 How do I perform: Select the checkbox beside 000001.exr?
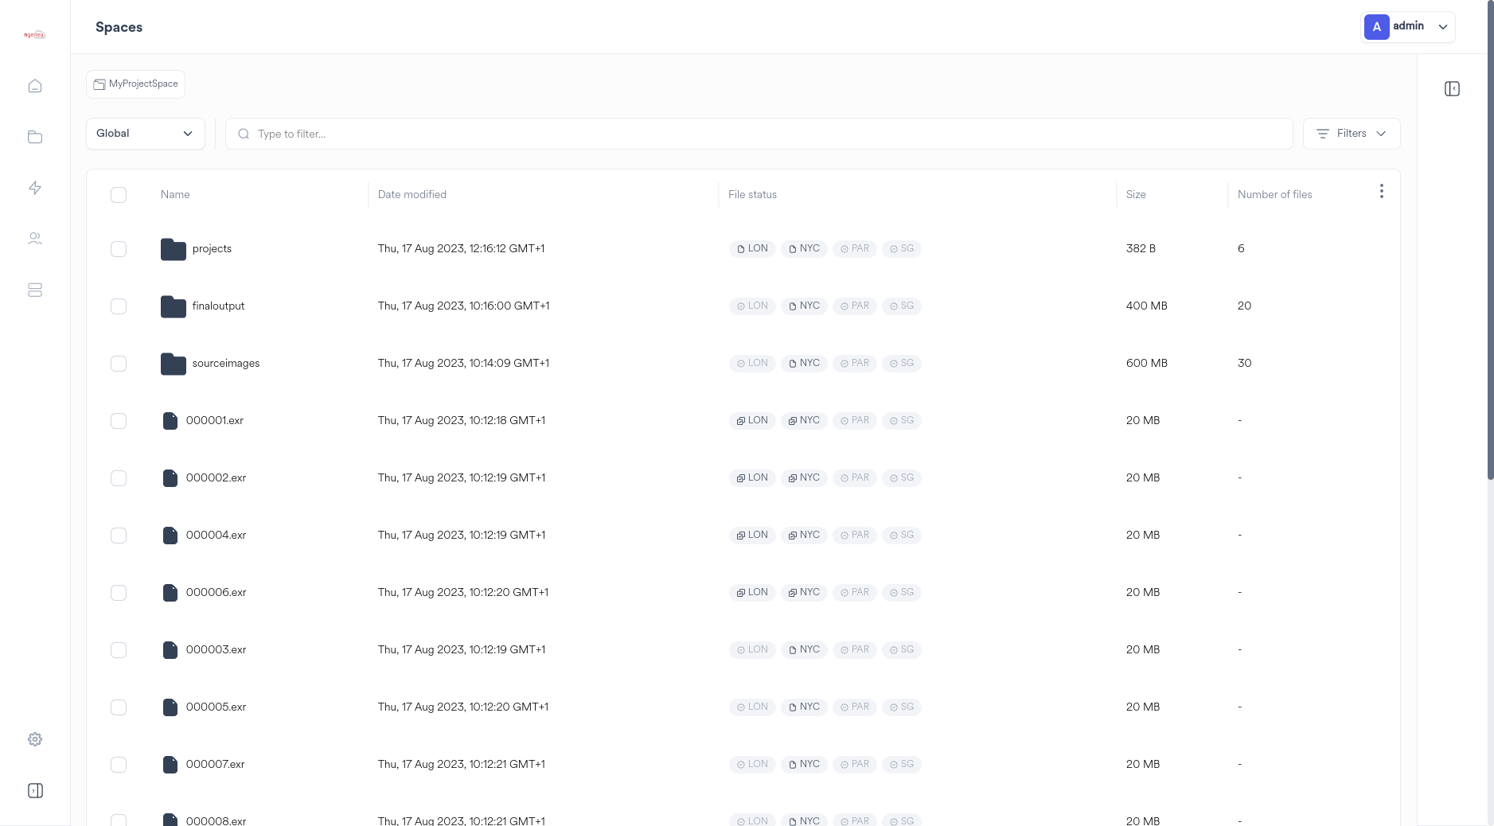tap(119, 420)
